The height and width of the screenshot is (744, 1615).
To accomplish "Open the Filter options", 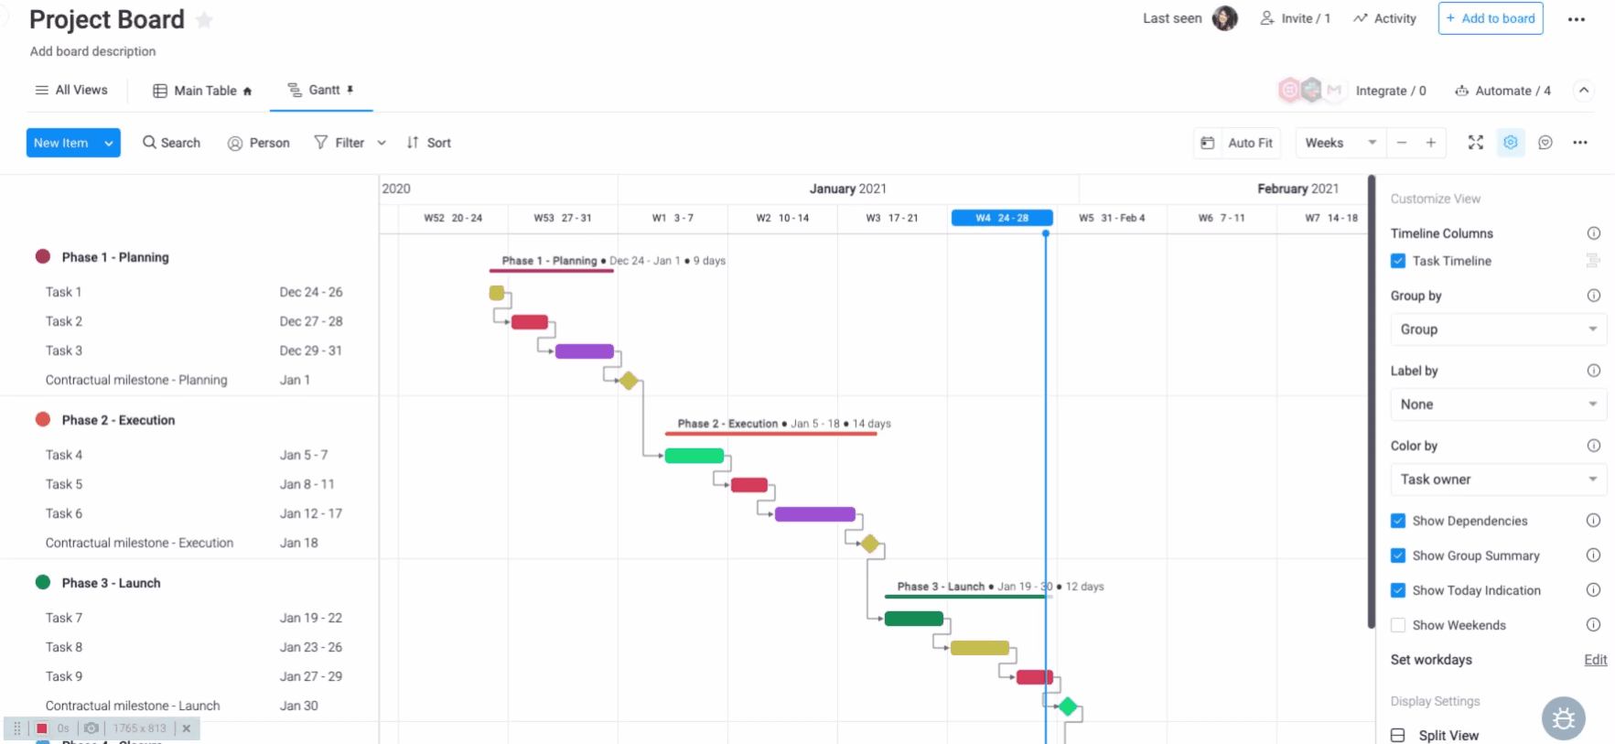I will tap(339, 143).
